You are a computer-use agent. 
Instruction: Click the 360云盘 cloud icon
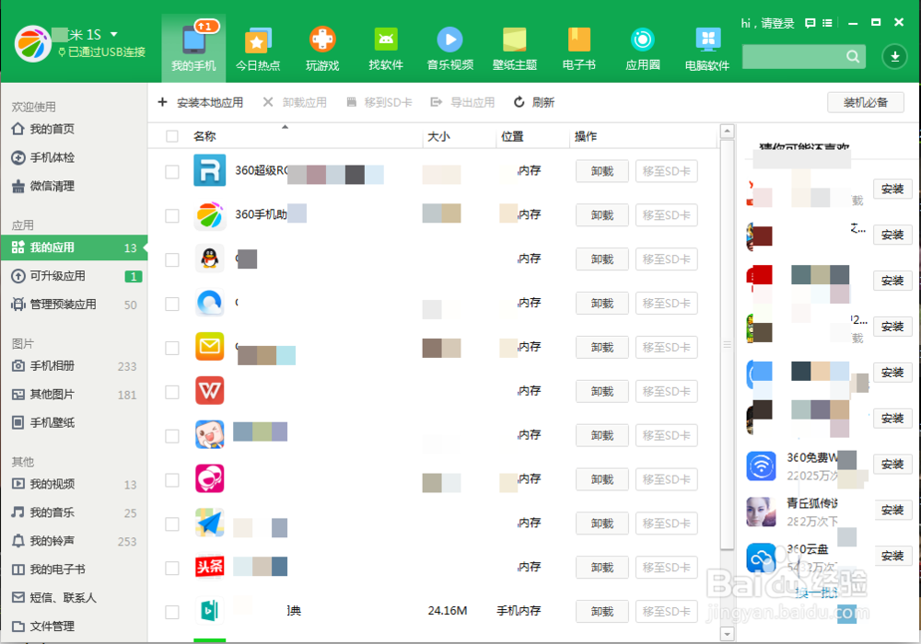pyautogui.click(x=762, y=558)
